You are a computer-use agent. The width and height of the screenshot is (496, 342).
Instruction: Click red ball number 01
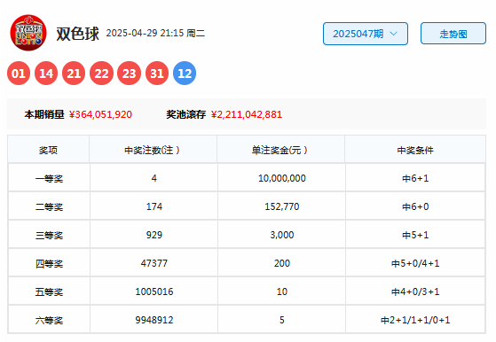[19, 74]
